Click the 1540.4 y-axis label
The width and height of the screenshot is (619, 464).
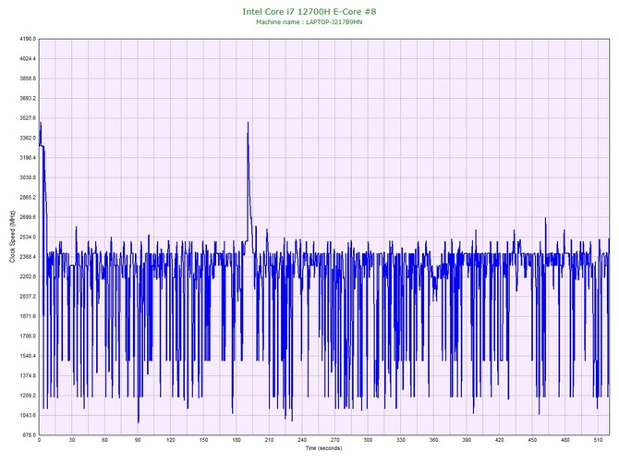point(28,356)
